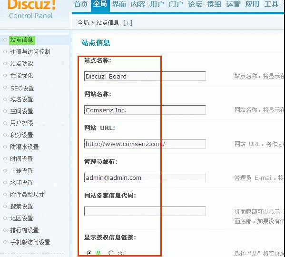Open the 工具 tab
Viewport: 285px width, 257px height.
271,4
